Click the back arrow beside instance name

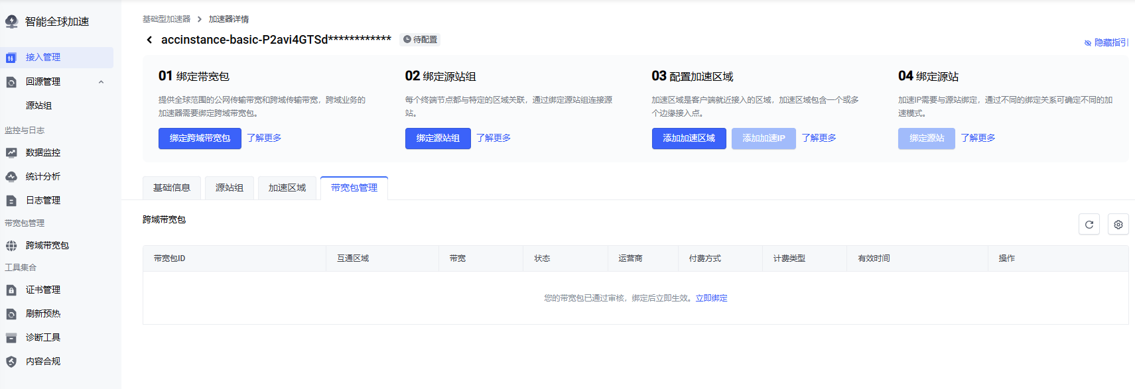[149, 40]
